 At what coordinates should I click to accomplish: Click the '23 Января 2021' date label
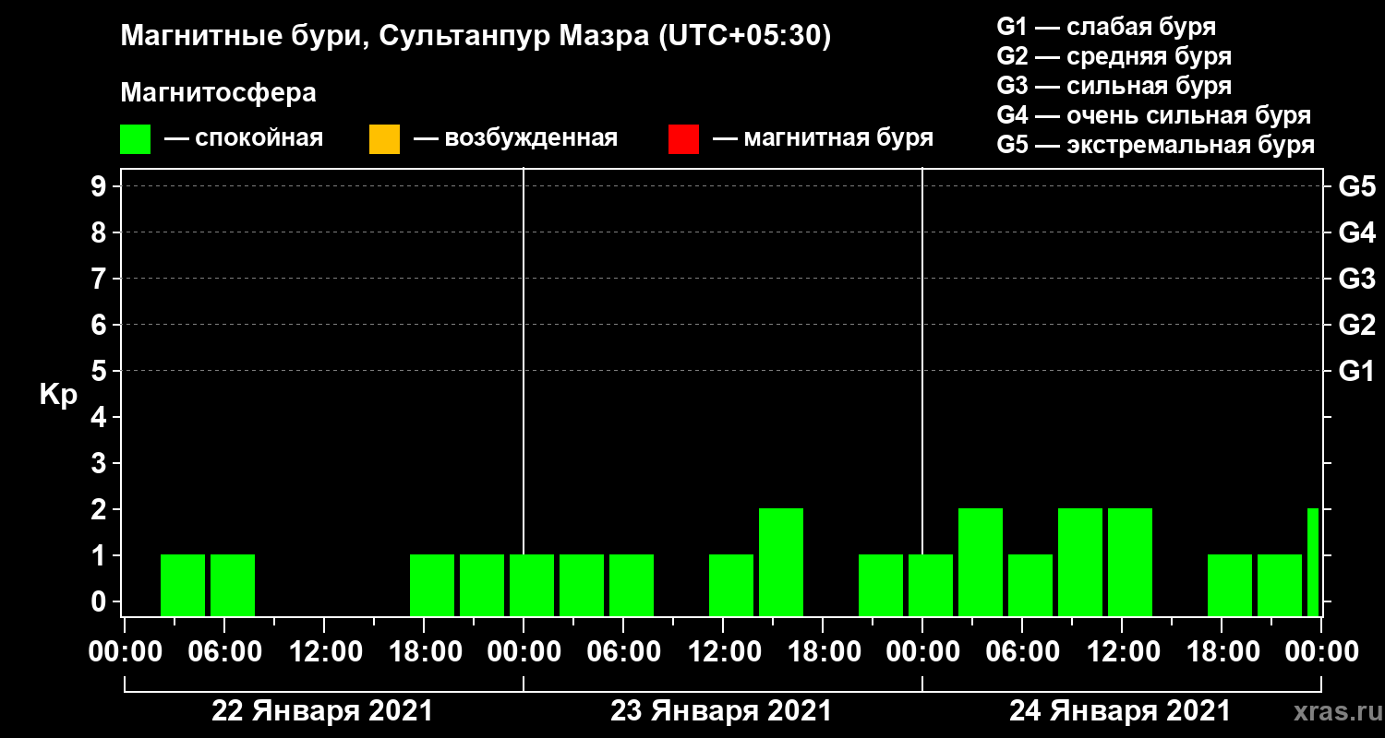click(x=721, y=711)
